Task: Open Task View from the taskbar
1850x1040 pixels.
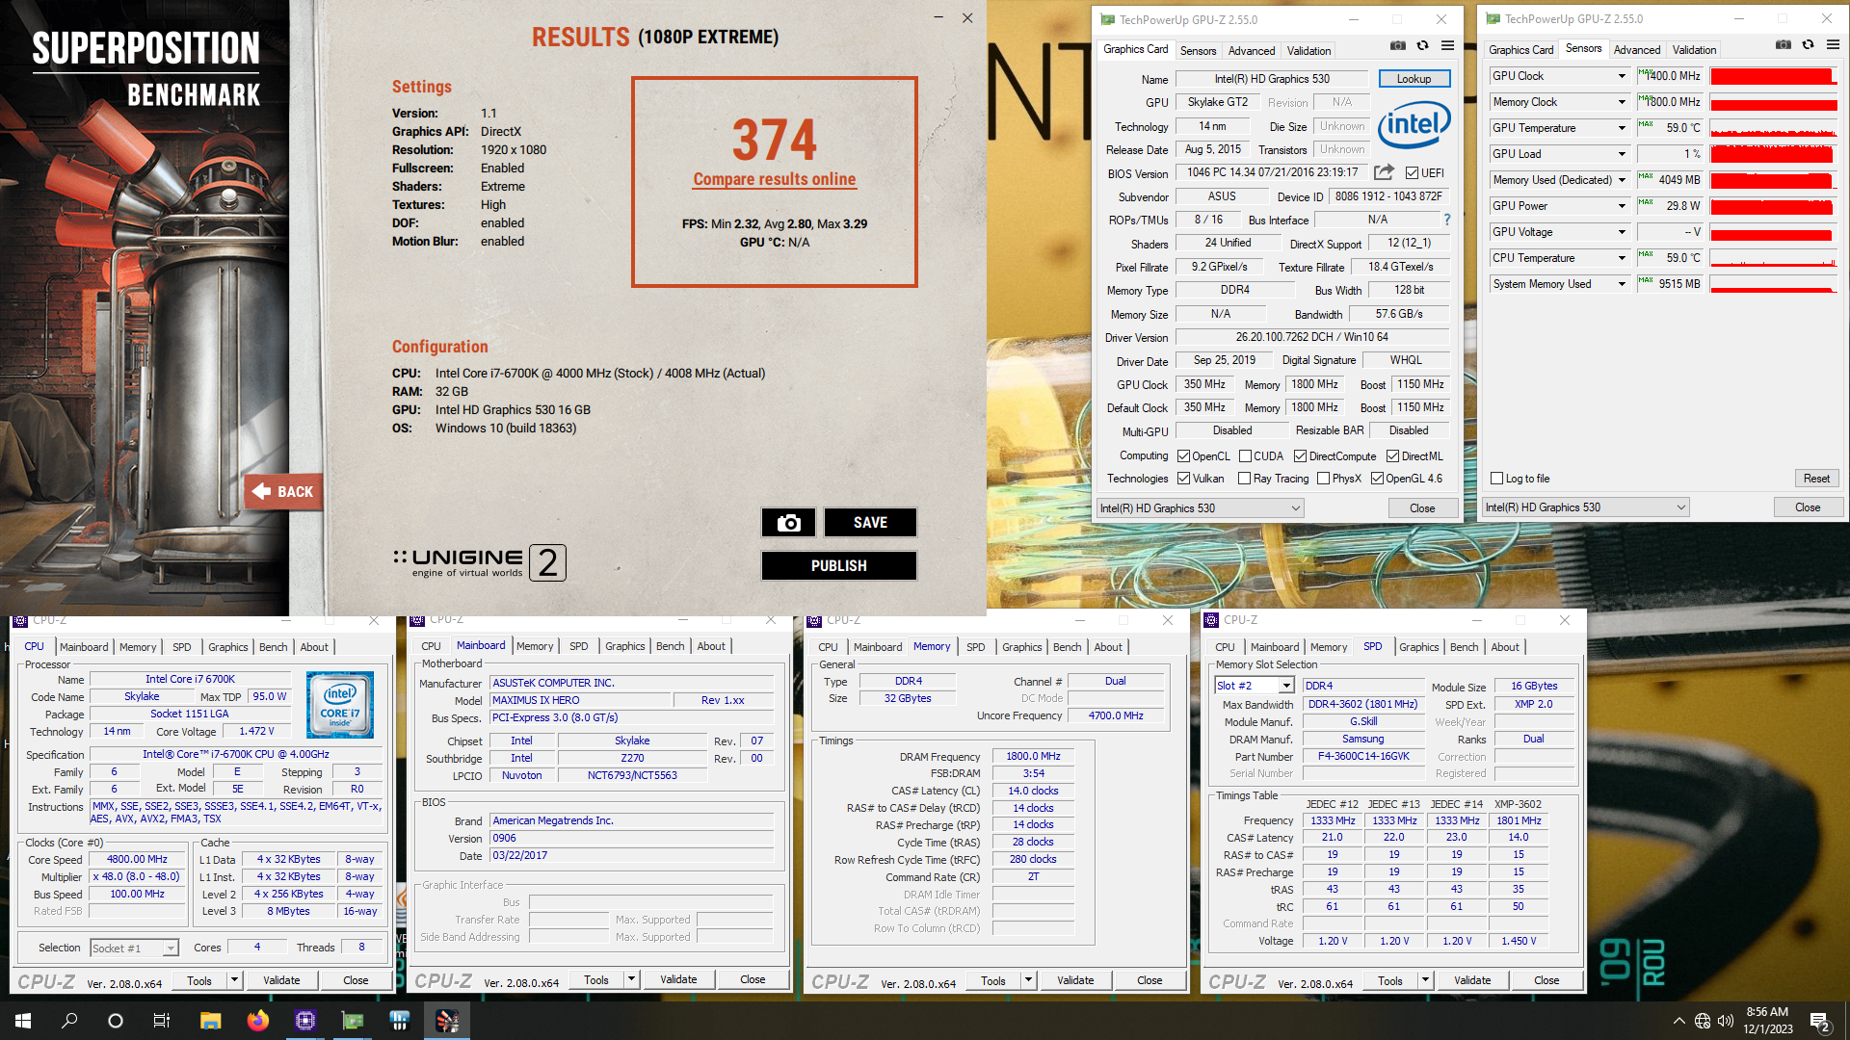Action: tap(162, 1021)
